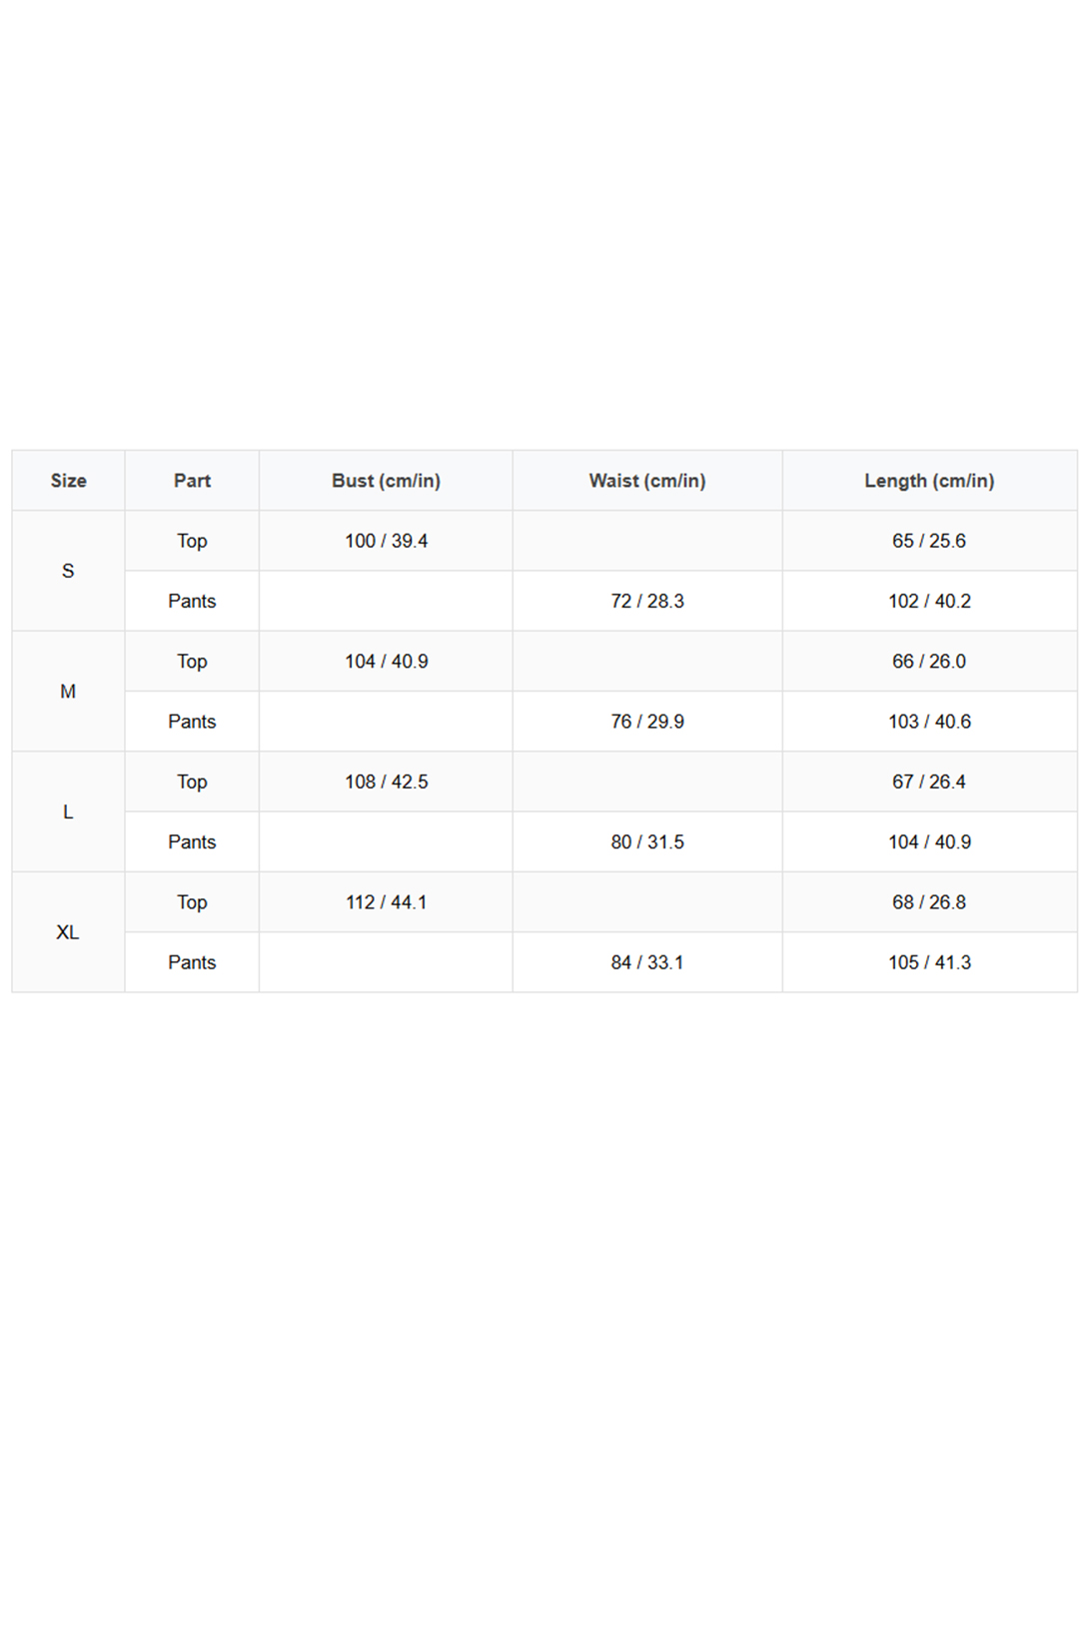
Task: Click length value 105 / 41.3
Action: coord(929,962)
